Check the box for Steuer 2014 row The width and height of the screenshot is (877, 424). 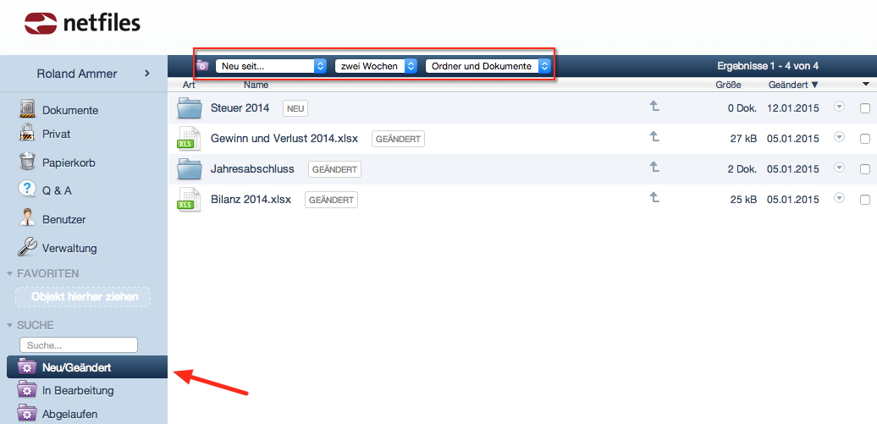(x=864, y=108)
